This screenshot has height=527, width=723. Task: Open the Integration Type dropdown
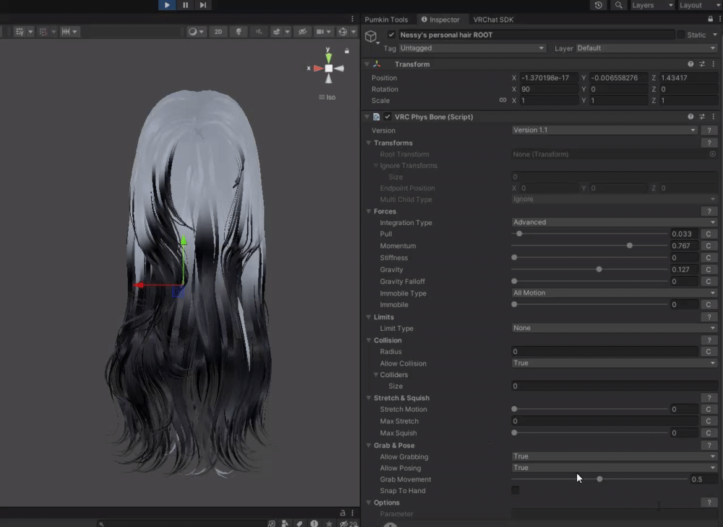coord(614,222)
